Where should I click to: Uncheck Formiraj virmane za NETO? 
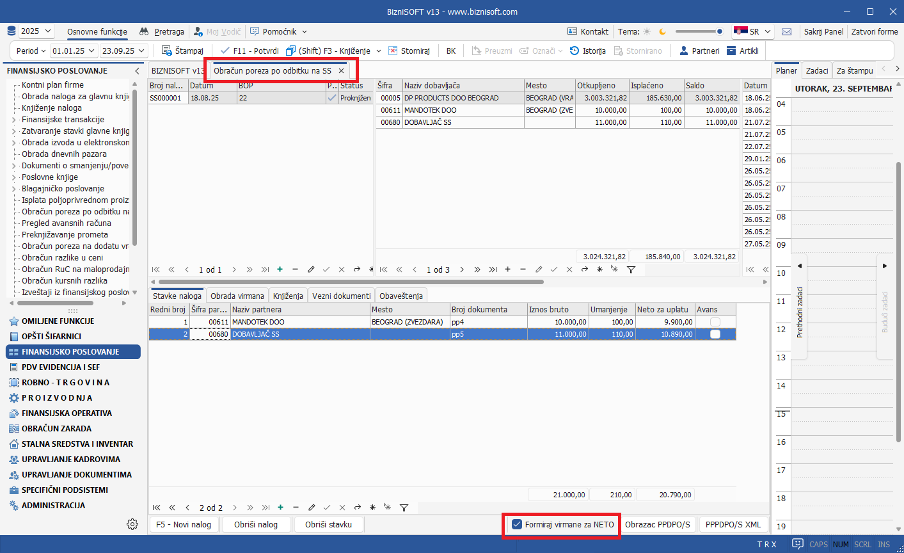click(x=517, y=524)
